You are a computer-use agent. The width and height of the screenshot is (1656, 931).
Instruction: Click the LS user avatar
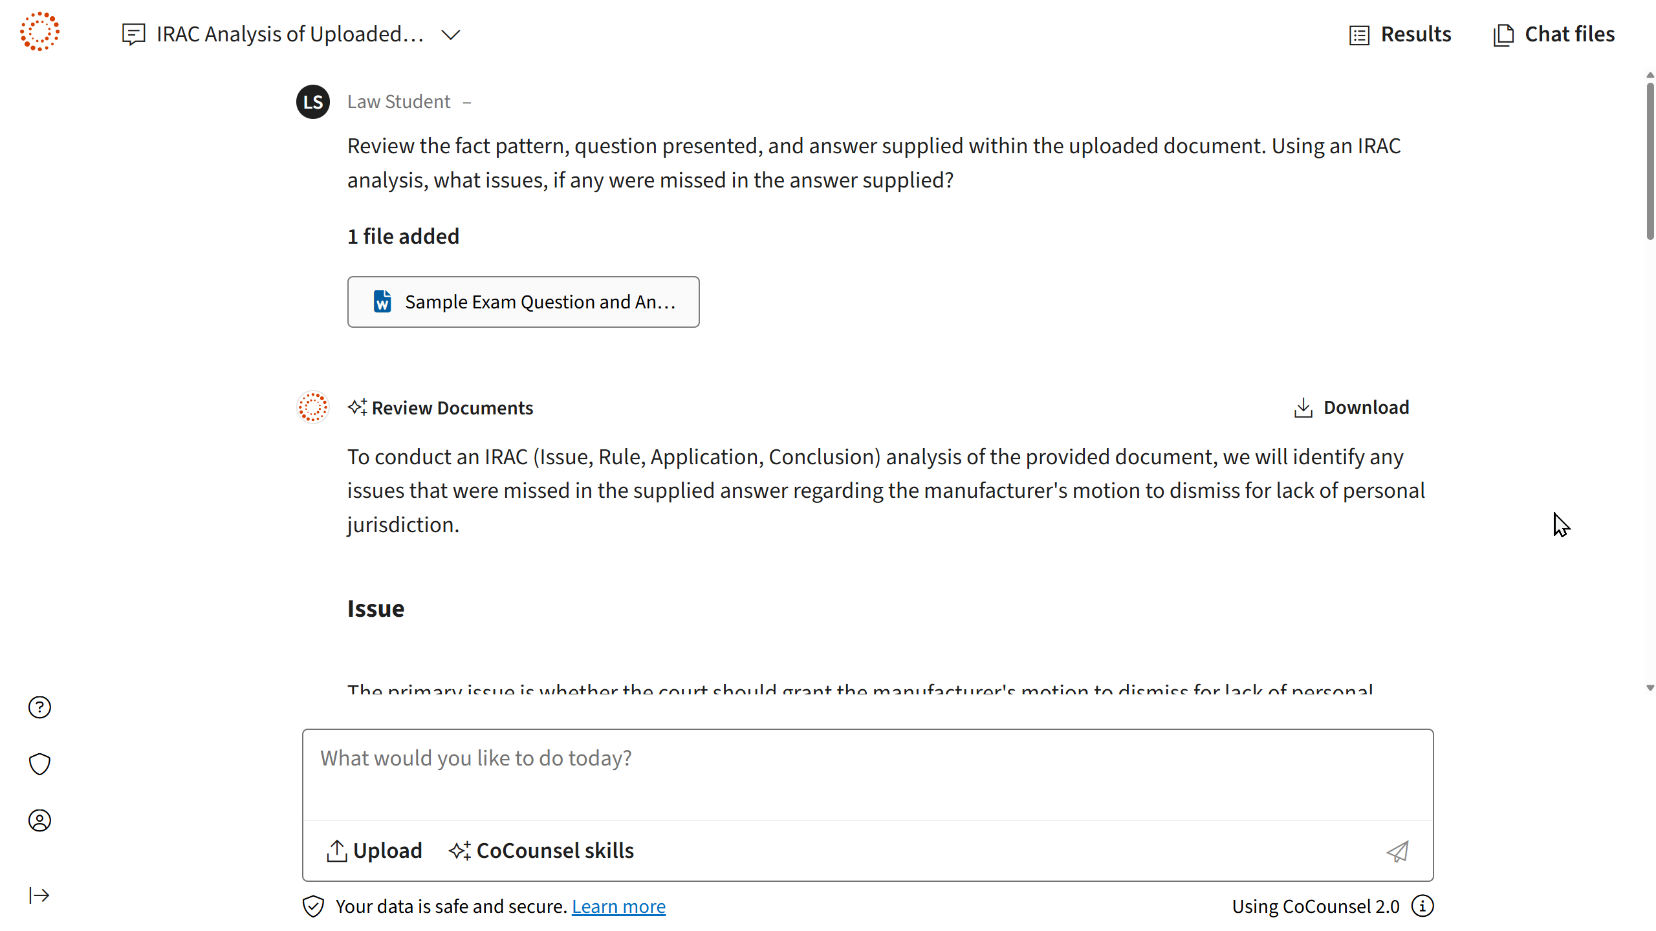coord(313,102)
